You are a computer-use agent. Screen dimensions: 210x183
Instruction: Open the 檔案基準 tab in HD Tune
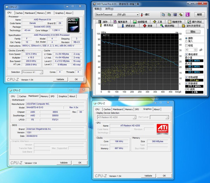tap(120, 22)
